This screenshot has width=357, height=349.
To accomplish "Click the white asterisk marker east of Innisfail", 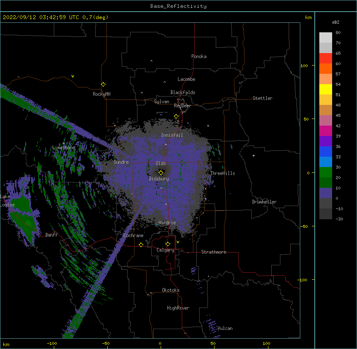I will (208, 126).
